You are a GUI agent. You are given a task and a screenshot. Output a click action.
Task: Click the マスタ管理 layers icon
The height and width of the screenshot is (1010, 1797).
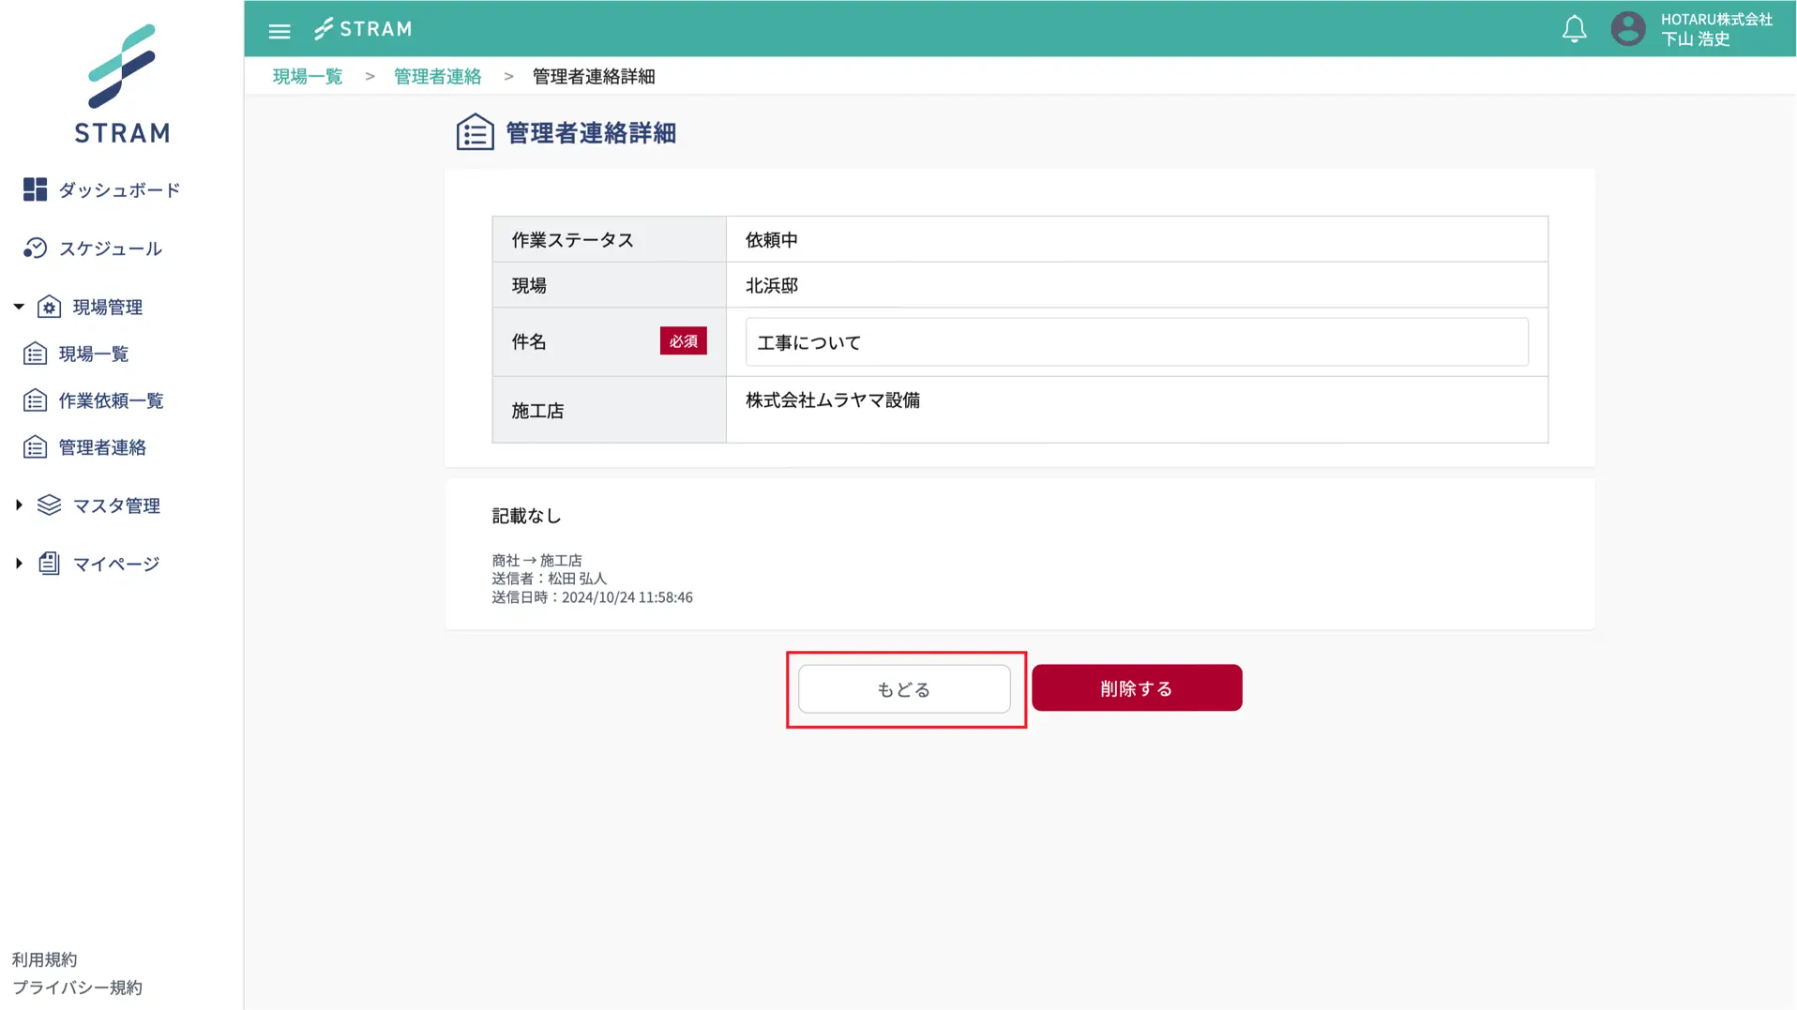click(49, 505)
